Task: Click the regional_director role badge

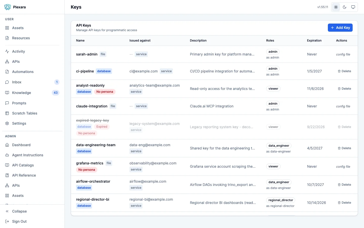Action: click(281, 200)
